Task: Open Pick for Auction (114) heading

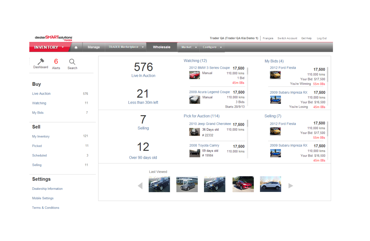Action: pos(202,116)
